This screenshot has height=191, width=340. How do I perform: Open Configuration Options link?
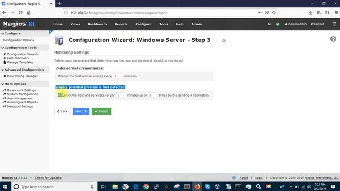(19, 40)
